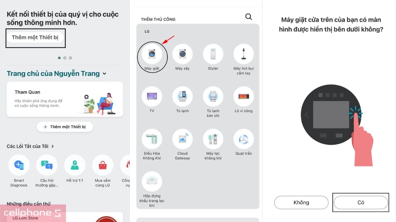Select the Tủ lạnh refrigerator icon
The width and height of the screenshot is (396, 222).
click(x=182, y=97)
